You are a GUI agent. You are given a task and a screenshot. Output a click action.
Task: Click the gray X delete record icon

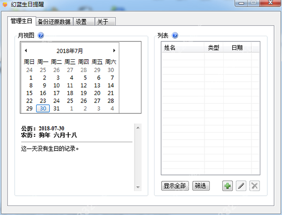(254, 186)
